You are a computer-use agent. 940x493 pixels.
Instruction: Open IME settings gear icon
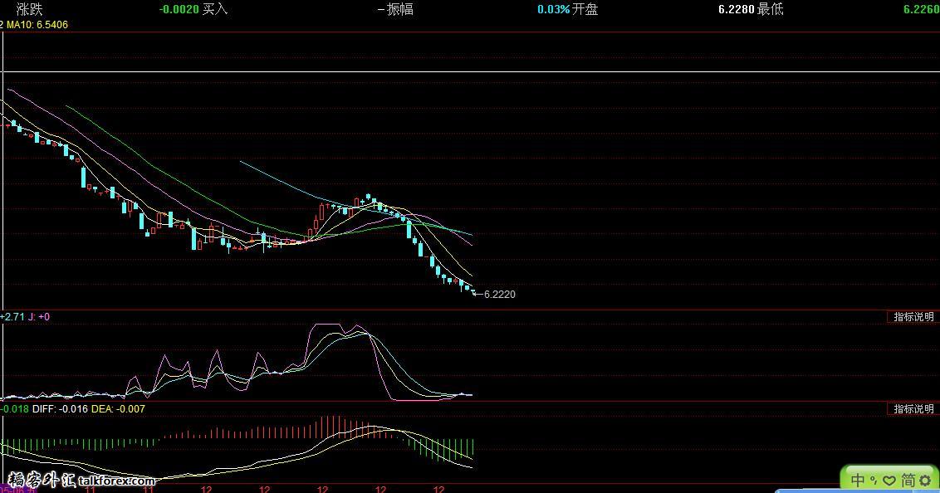pos(926,481)
